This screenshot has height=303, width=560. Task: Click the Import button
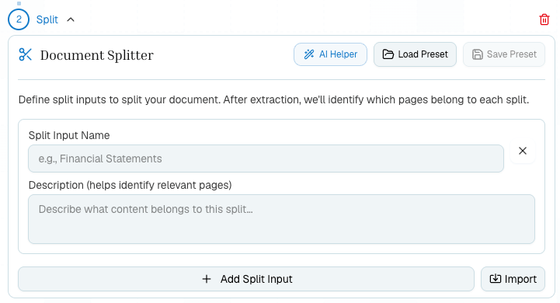click(513, 279)
